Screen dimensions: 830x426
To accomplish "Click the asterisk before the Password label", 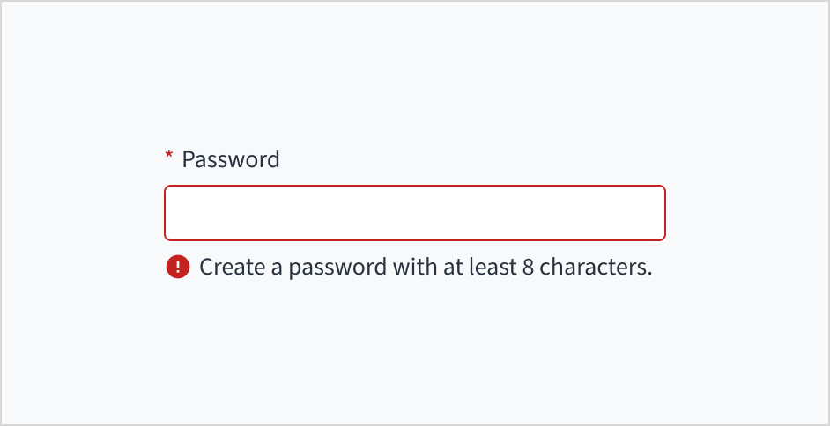I will (169, 158).
